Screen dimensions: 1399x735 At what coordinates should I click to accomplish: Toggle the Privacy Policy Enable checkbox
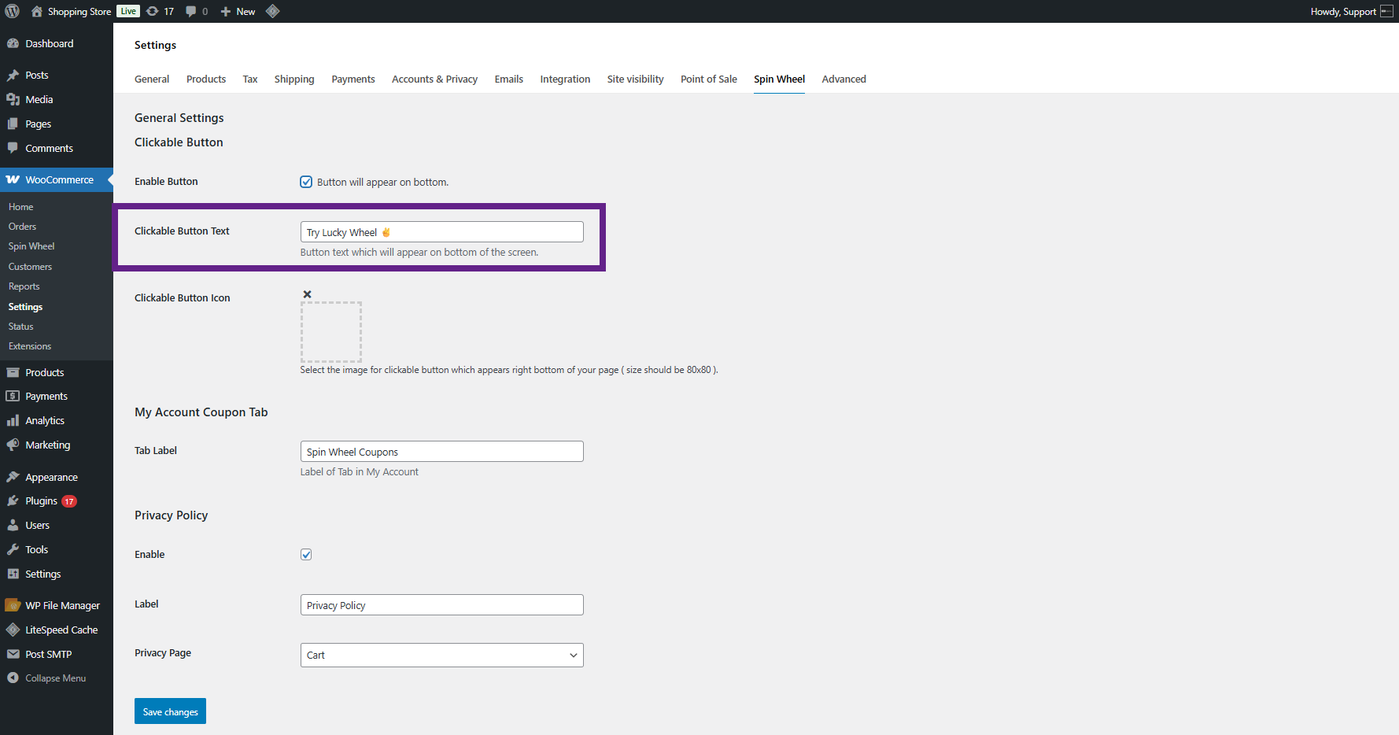[x=306, y=555]
